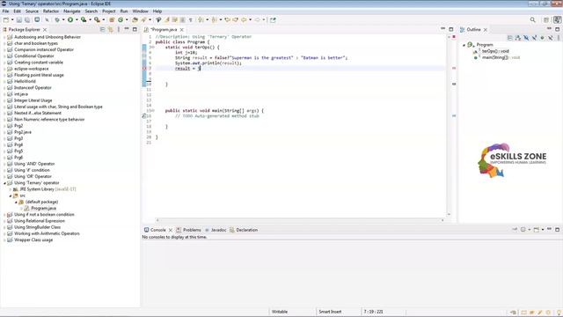Maximize the editor area
This screenshot has width=563, height=317.
tap(451, 29)
